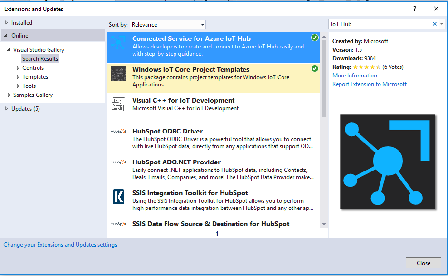Expand the Installed category

pos(6,22)
